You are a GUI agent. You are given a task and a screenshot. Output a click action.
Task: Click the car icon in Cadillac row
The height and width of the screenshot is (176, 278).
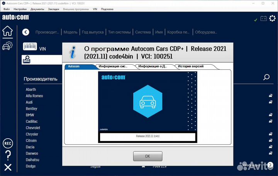click(271, 121)
